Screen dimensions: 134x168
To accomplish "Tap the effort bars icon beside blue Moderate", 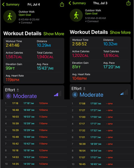I will [x=124, y=92].
